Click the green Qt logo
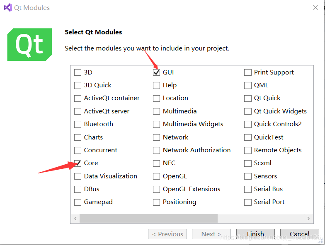Viewport: 325px width, 245px height. [x=29, y=45]
